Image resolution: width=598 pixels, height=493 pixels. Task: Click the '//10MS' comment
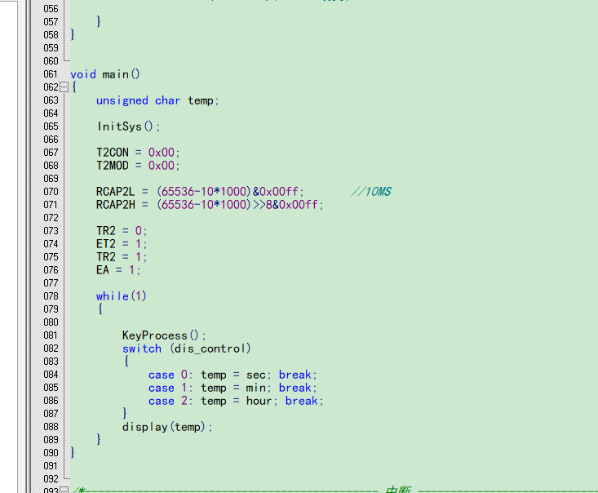[371, 192]
